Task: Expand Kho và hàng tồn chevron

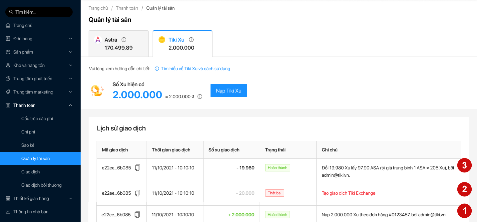Action: click(x=71, y=65)
